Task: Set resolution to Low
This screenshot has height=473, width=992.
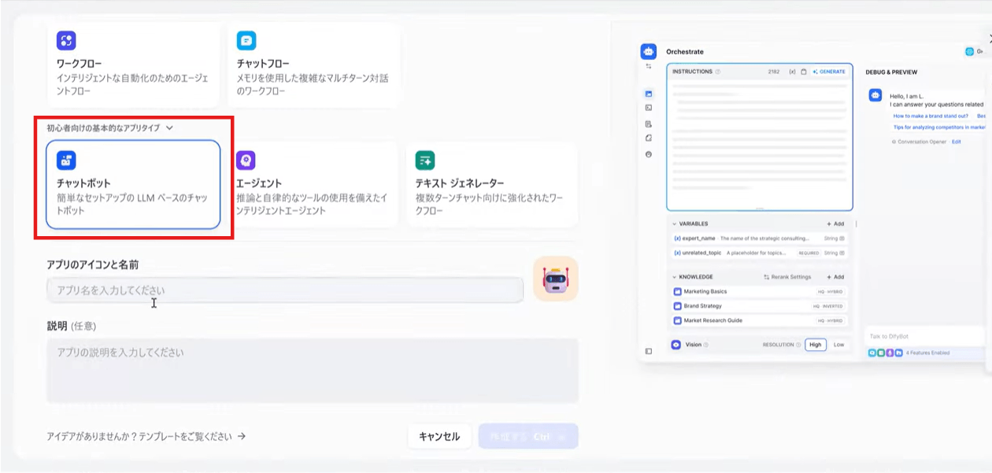Action: [839, 345]
